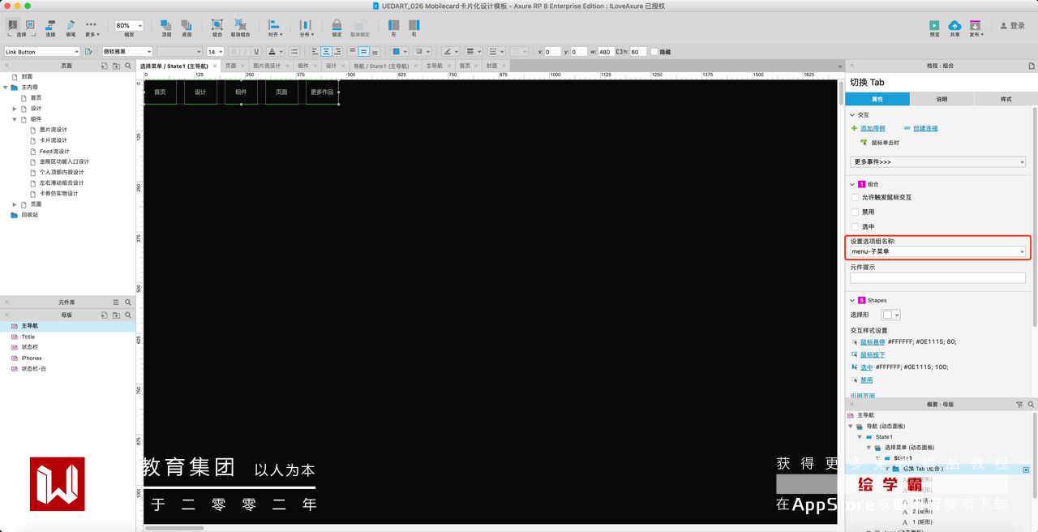Align text vertically to middle
This screenshot has width=1038, height=532.
363,52
